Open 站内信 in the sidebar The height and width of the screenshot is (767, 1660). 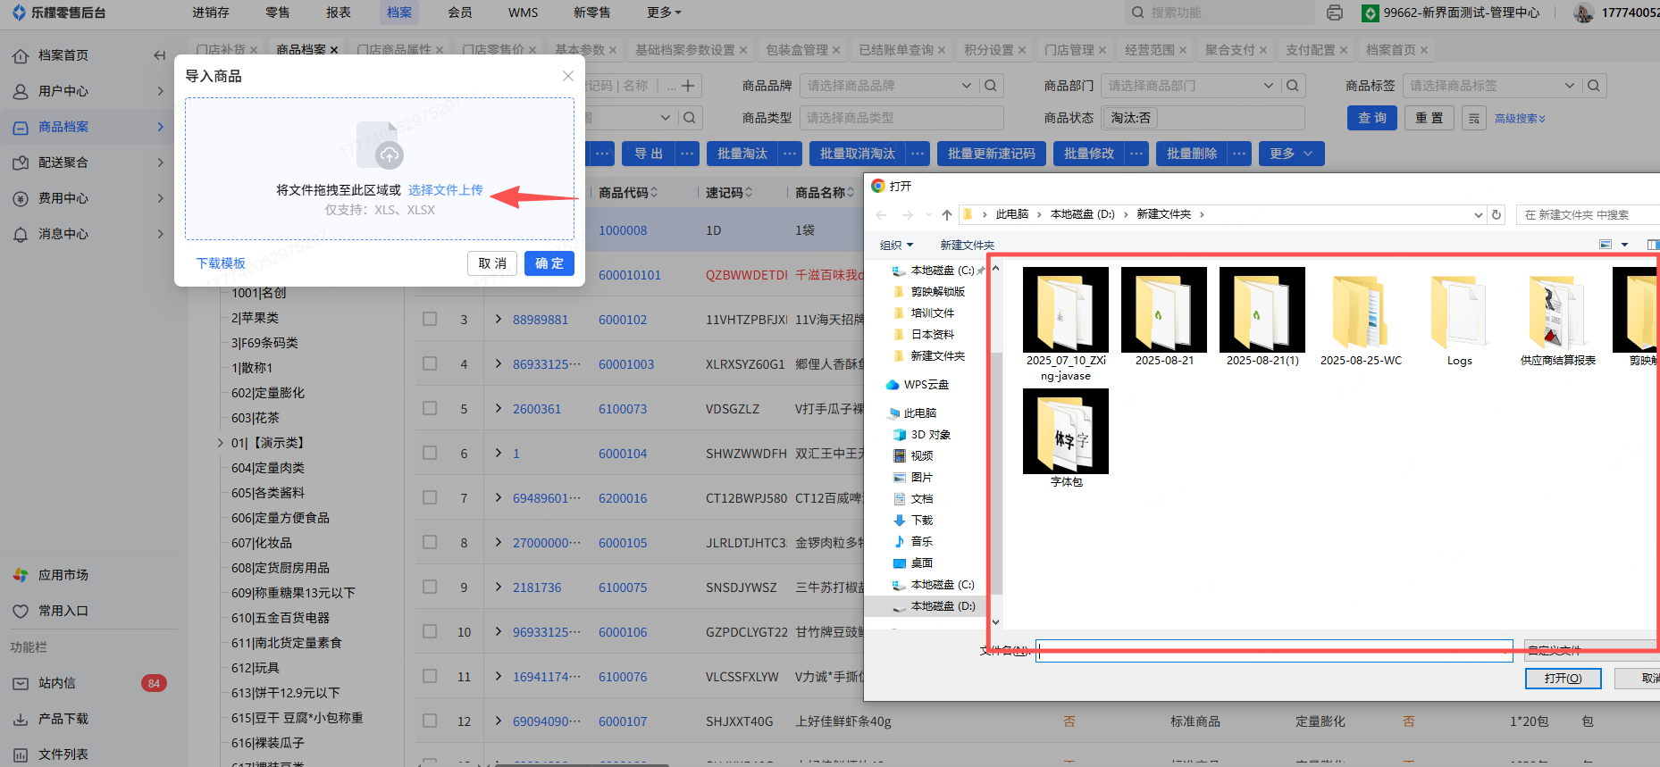point(57,683)
